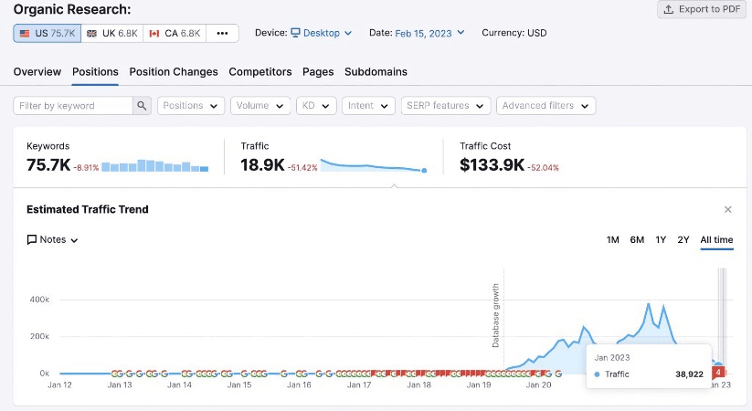Select the All time range
752x411 pixels.
(716, 240)
